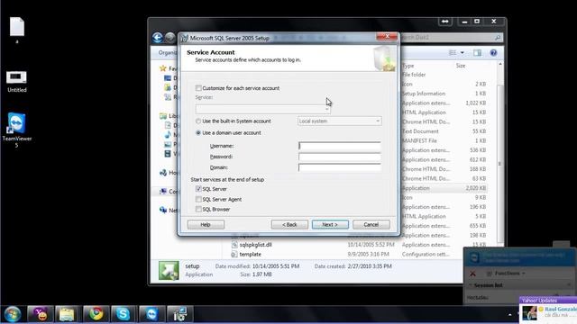
Task: Uncheck the SQL Server service checkbox
Action: coord(198,189)
